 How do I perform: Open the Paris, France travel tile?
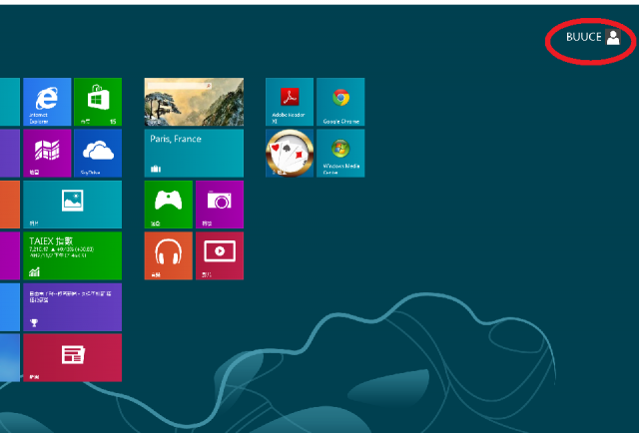pyautogui.click(x=194, y=154)
